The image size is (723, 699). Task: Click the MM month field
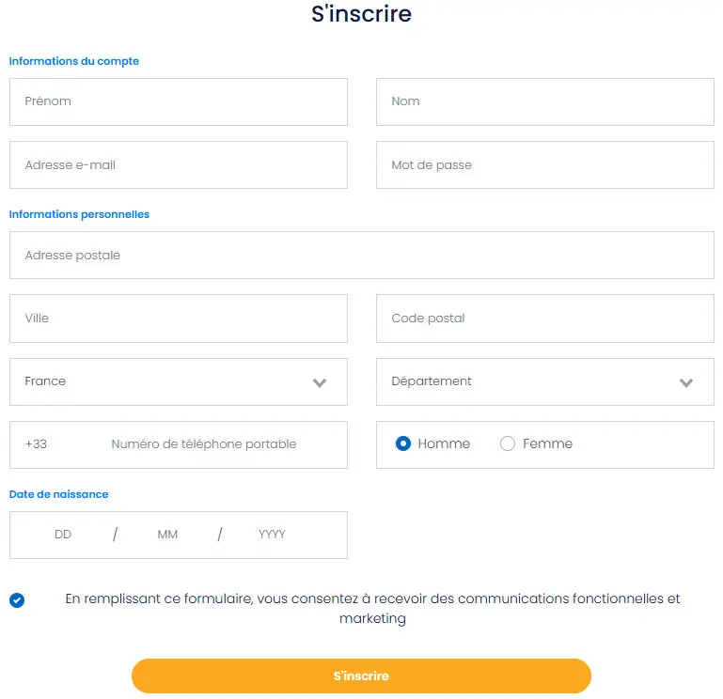point(167,535)
